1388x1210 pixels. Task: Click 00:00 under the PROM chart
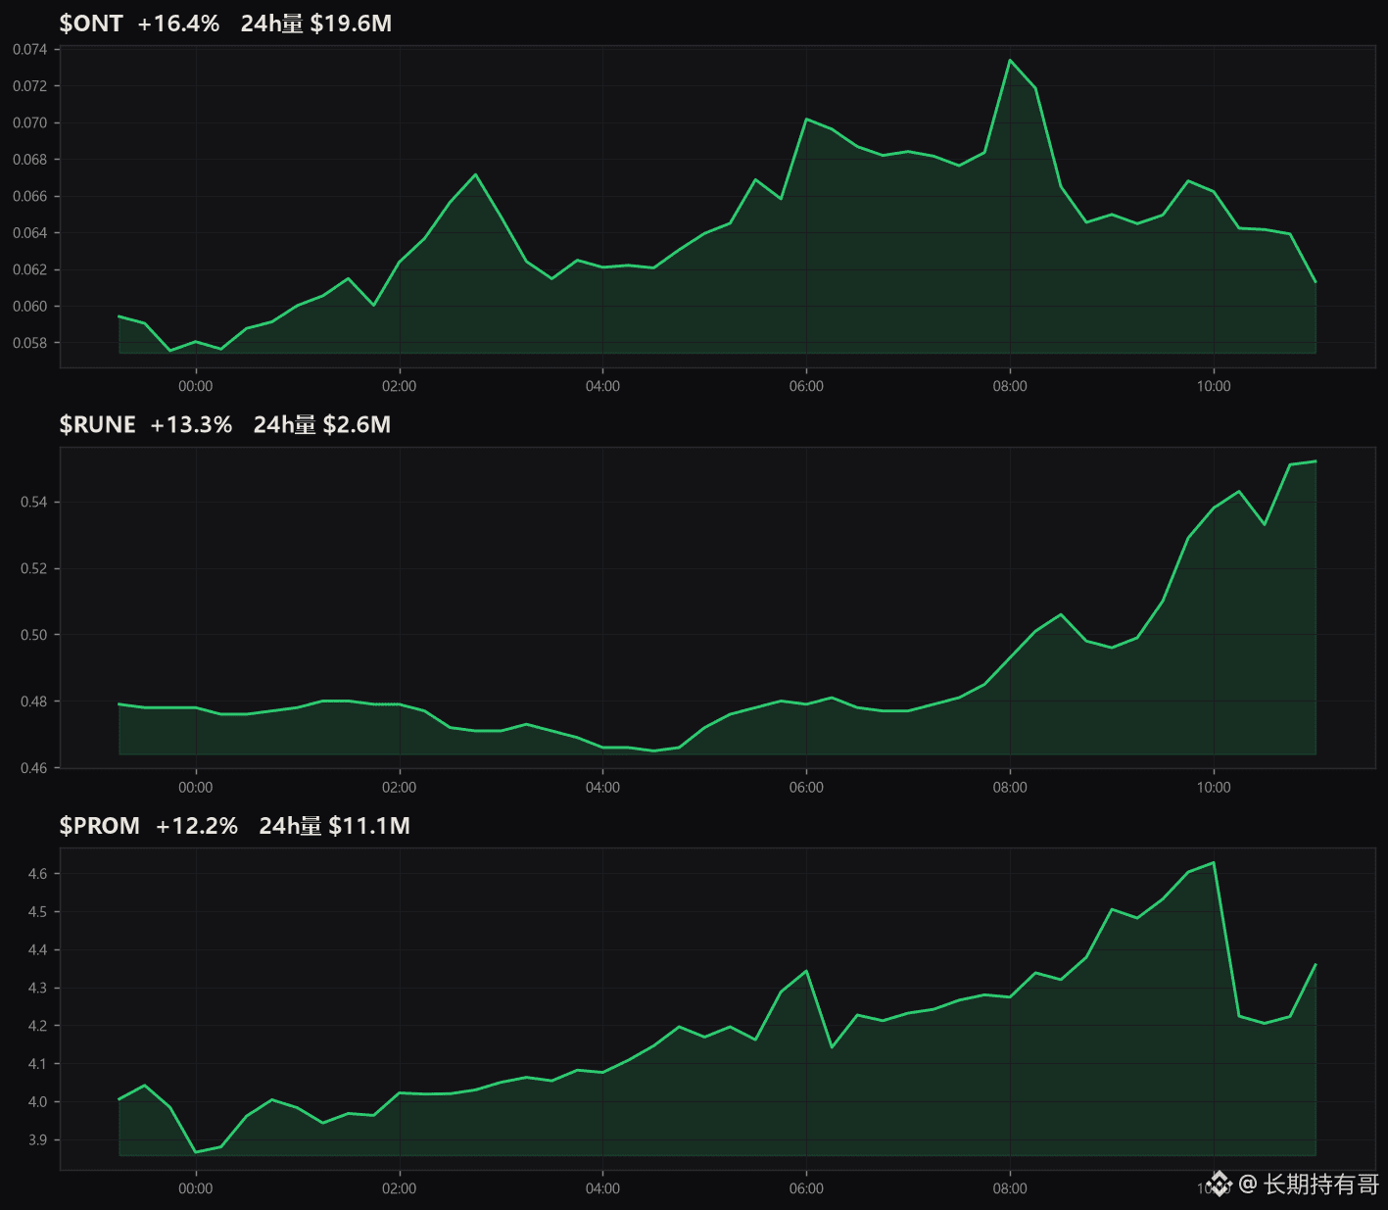click(196, 1188)
